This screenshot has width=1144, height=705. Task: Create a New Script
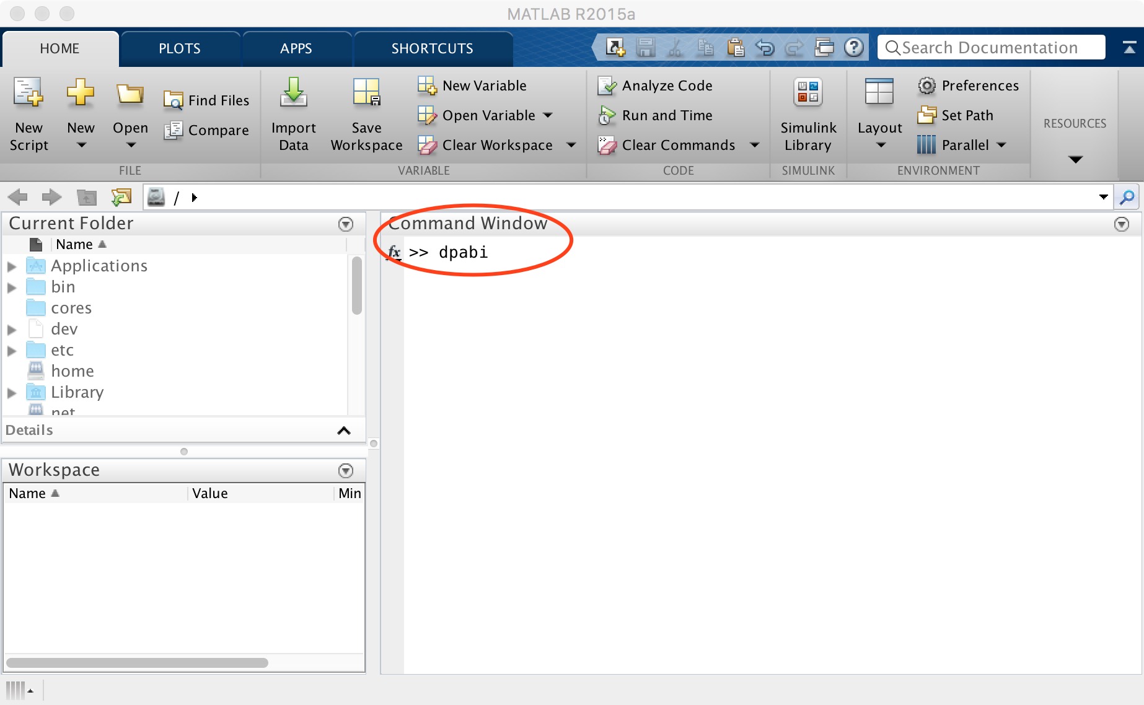(29, 115)
